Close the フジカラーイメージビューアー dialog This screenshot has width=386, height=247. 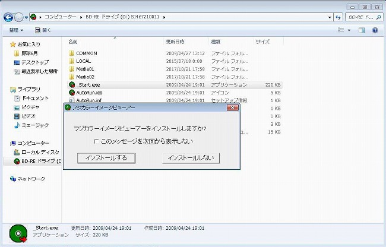(x=232, y=107)
